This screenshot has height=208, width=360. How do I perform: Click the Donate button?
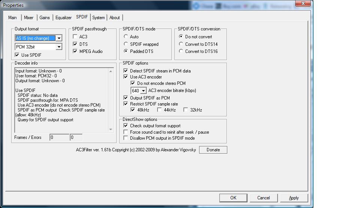click(213, 150)
